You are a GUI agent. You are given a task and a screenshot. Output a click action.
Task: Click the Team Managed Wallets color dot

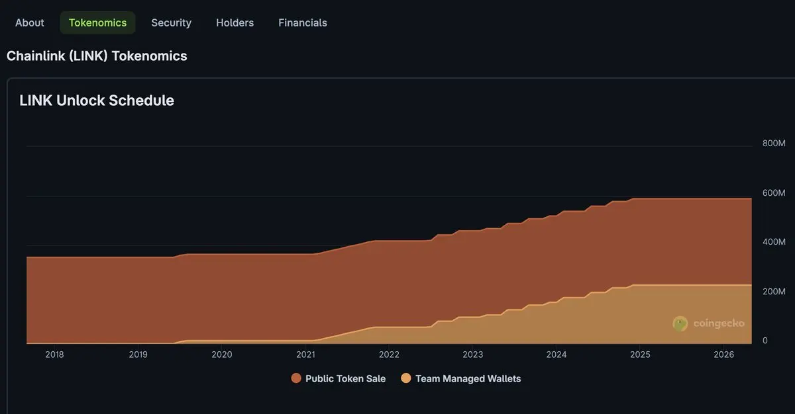point(405,379)
